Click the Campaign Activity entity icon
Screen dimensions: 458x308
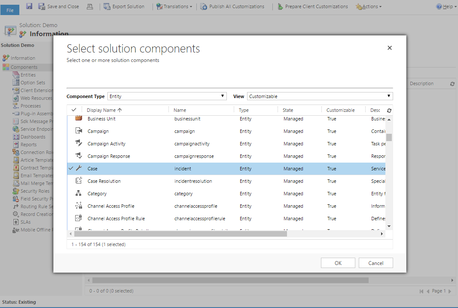(79, 143)
